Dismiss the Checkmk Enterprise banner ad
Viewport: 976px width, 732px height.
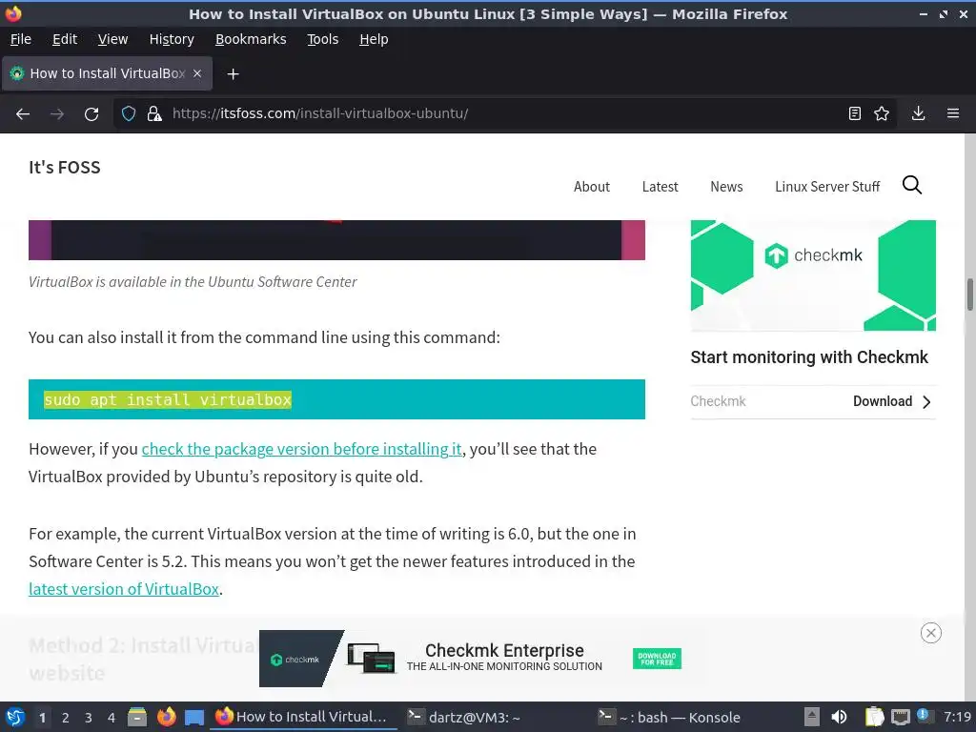pos(930,633)
